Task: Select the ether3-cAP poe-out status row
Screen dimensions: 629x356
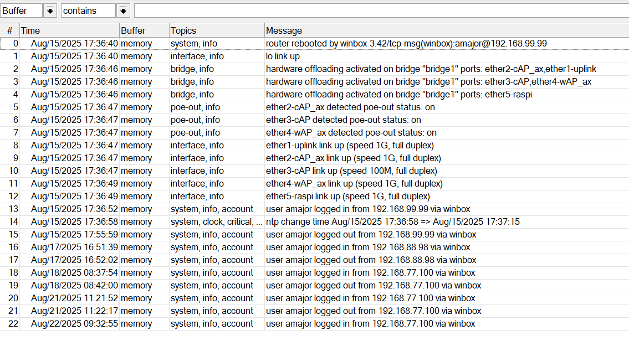Action: pos(343,120)
